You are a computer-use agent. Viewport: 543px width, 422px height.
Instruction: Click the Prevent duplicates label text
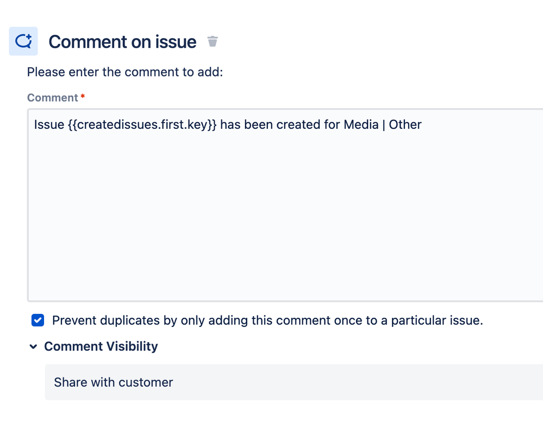point(267,320)
